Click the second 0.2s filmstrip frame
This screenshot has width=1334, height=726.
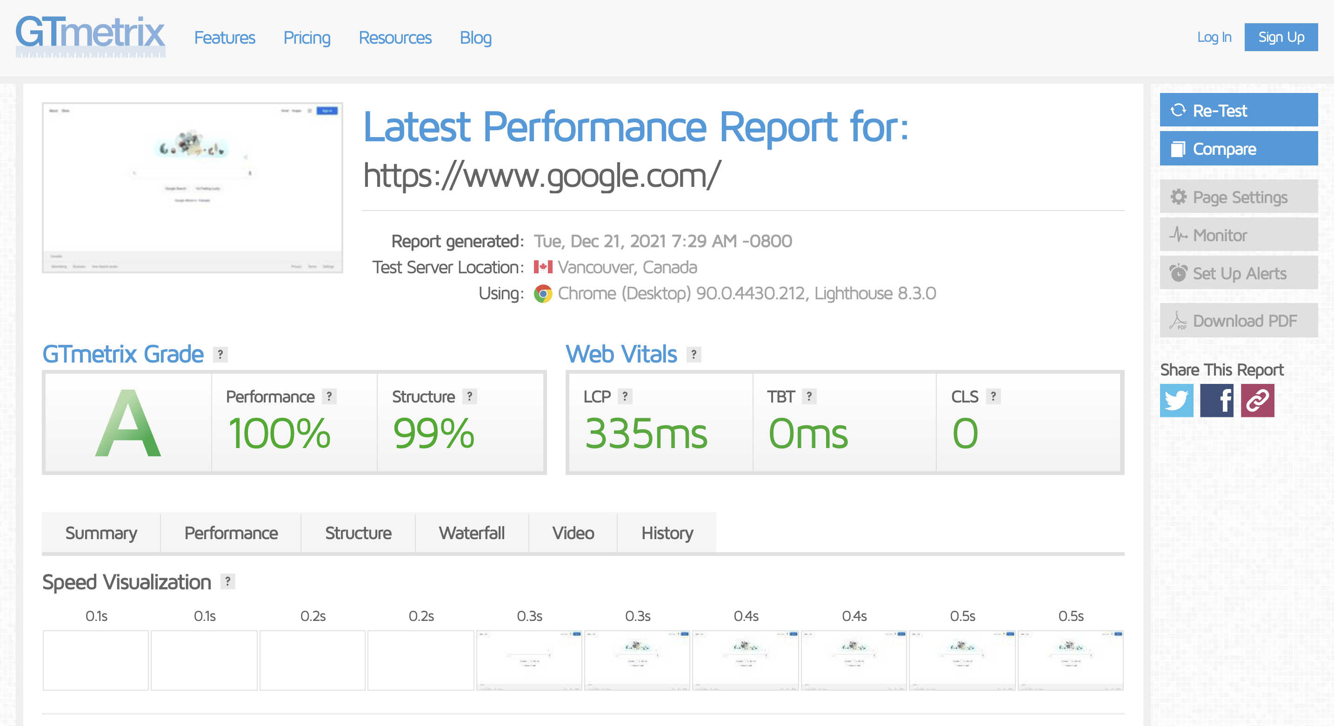tap(420, 660)
